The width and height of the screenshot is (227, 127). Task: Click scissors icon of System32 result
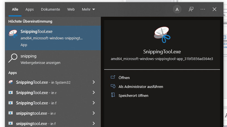(11, 82)
